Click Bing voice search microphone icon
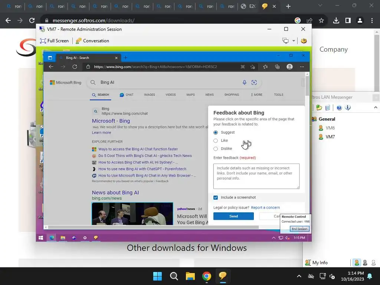 click(x=244, y=82)
